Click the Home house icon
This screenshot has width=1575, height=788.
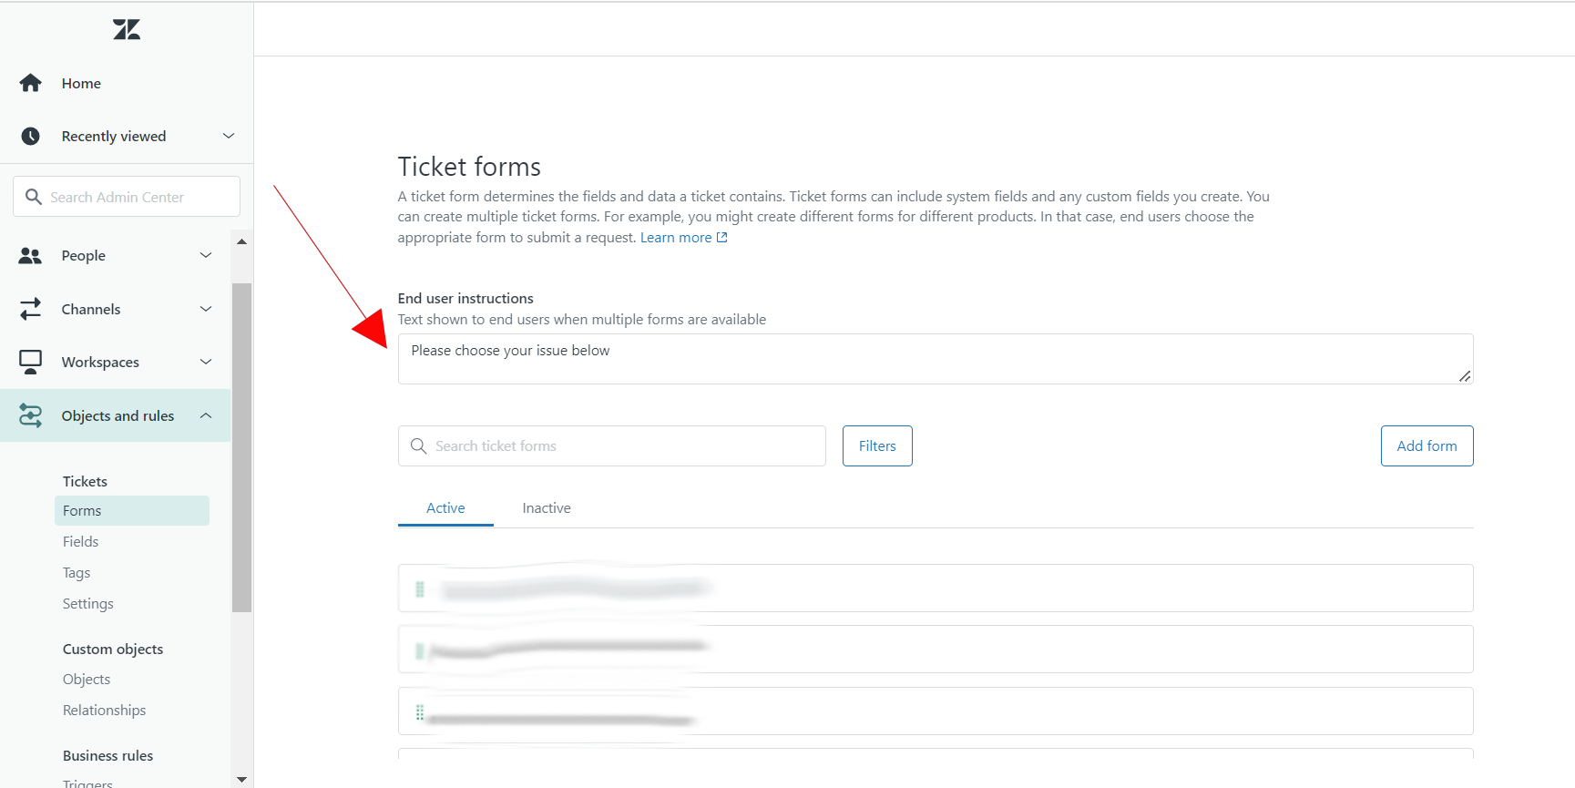[31, 83]
